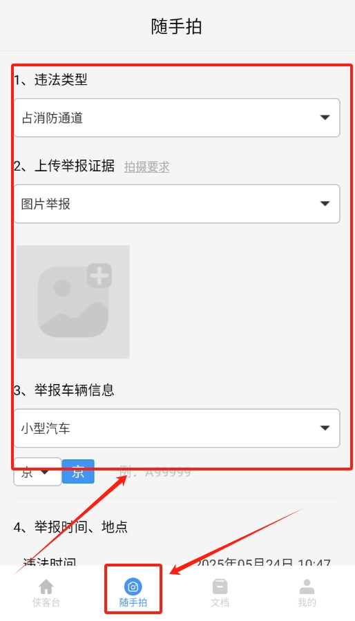
Task: Expand the 占消防通道 violation type dropdown
Action: click(x=177, y=117)
